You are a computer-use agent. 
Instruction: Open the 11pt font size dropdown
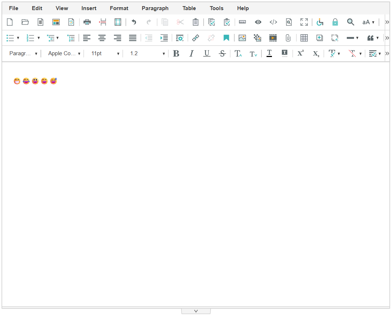tap(105, 53)
